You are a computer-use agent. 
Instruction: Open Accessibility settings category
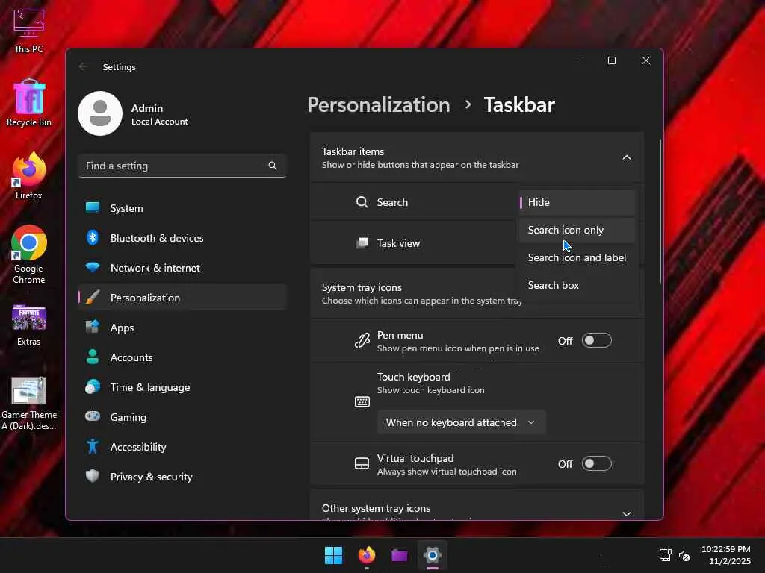pyautogui.click(x=182, y=447)
